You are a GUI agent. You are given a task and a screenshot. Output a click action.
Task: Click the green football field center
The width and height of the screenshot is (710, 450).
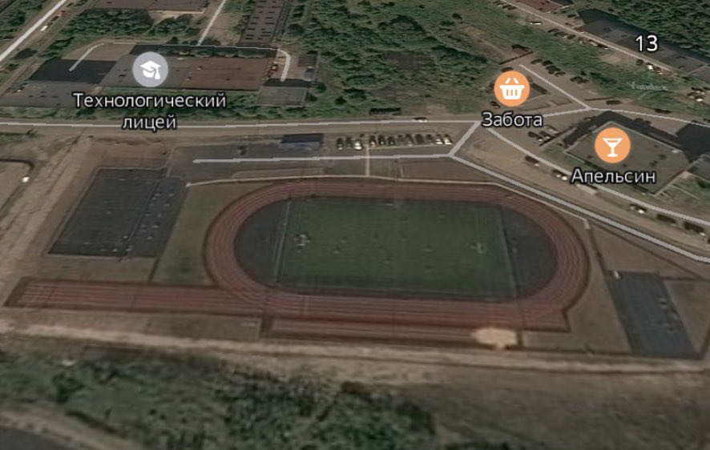pos(395,247)
